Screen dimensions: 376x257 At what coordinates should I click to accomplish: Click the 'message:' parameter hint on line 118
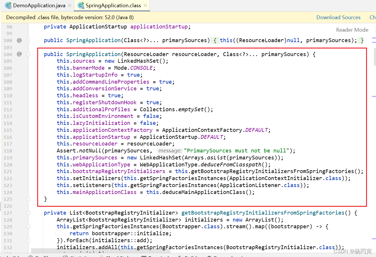[169, 151]
